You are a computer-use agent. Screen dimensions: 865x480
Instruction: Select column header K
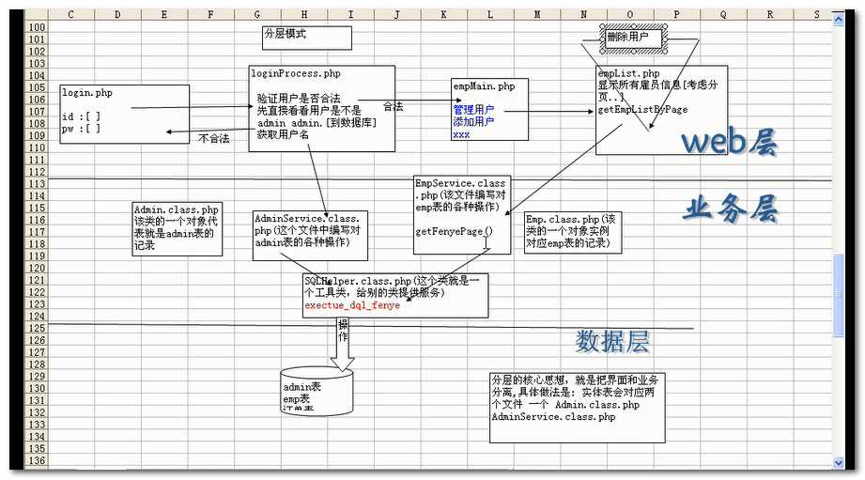point(443,15)
